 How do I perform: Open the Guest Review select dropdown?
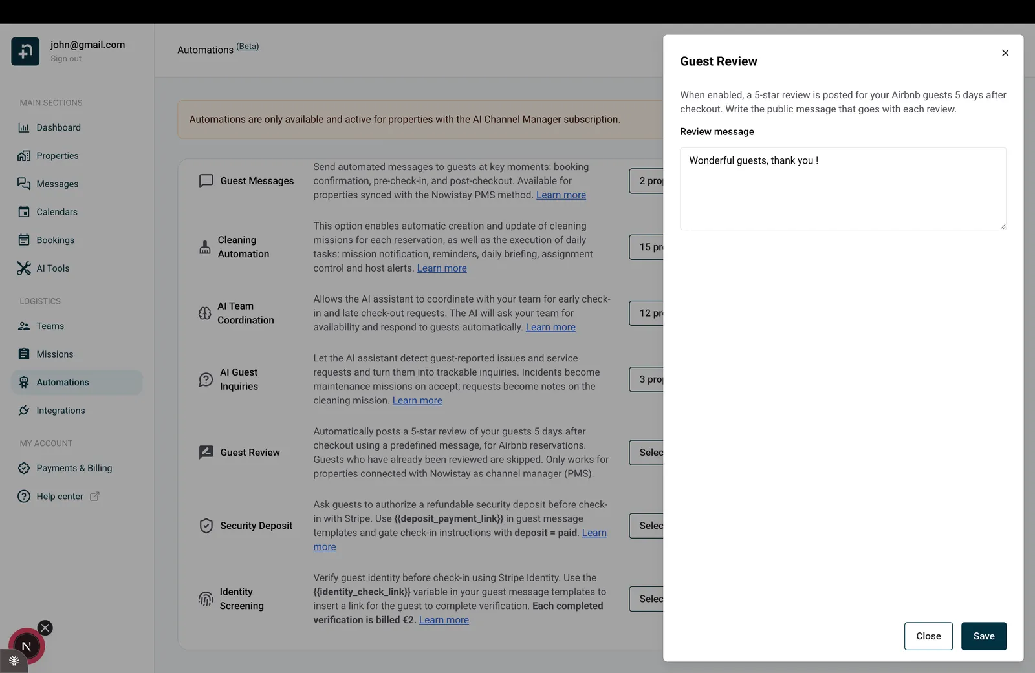click(646, 453)
